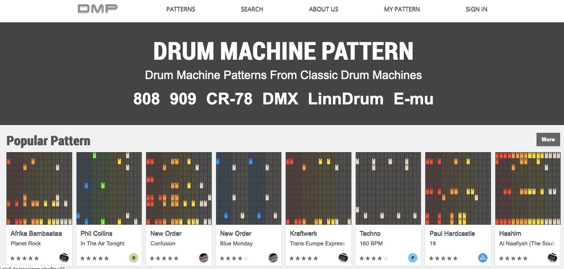Click the drum machine avatar on the Confusion card
This screenshot has width=564, height=269.
pyautogui.click(x=203, y=258)
